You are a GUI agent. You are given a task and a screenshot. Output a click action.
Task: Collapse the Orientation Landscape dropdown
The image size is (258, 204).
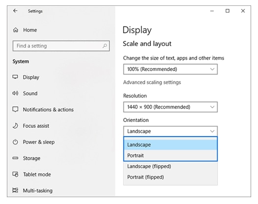(x=171, y=131)
